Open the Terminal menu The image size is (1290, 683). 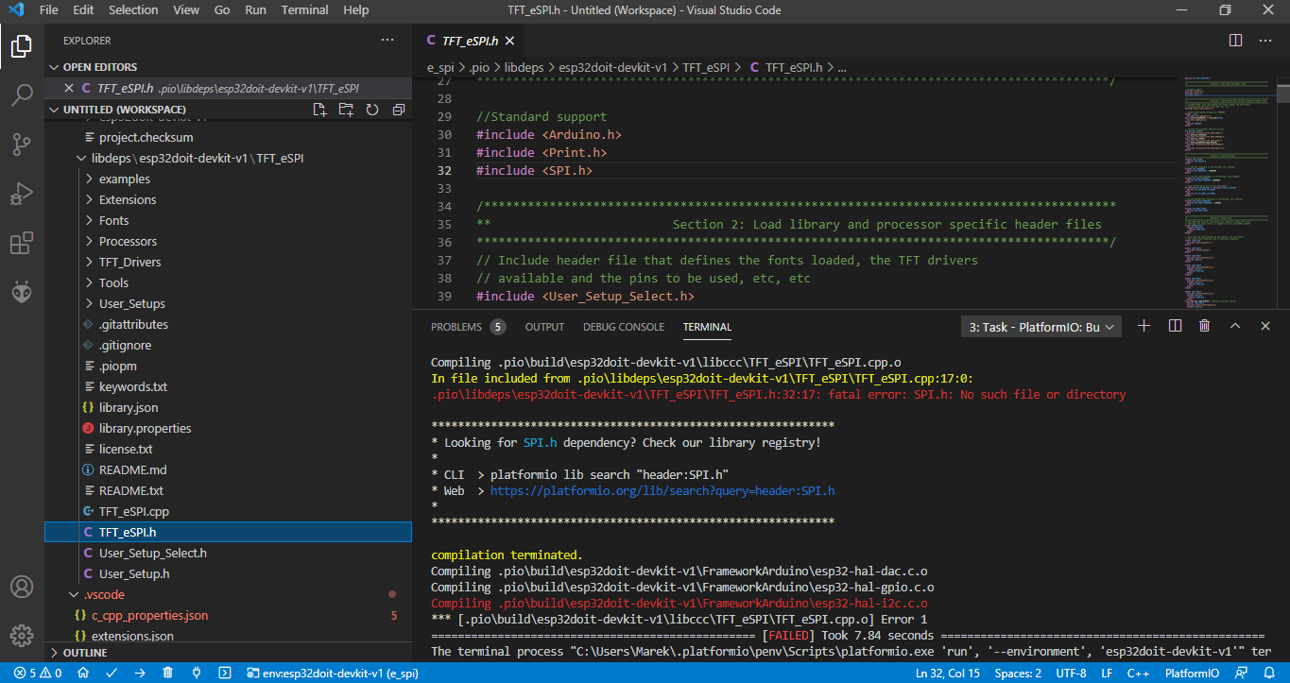304,10
